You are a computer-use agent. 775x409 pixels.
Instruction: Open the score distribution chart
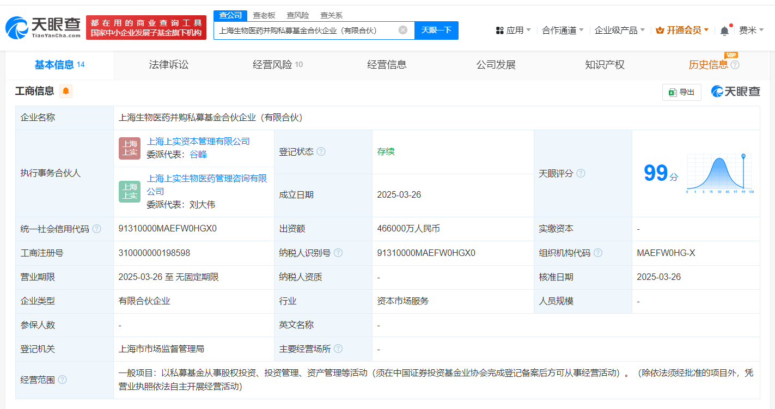[x=719, y=173]
